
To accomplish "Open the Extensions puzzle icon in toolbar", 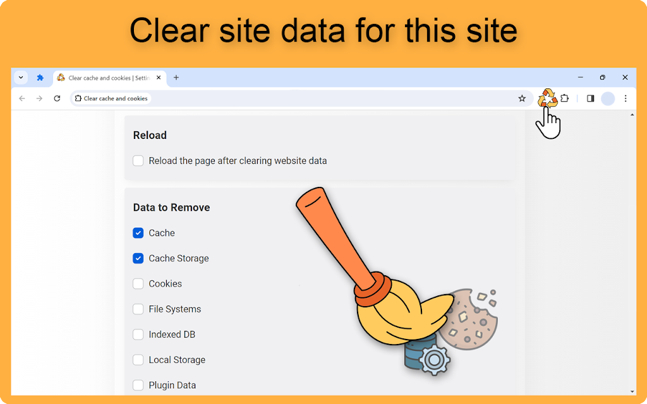I will pos(565,98).
